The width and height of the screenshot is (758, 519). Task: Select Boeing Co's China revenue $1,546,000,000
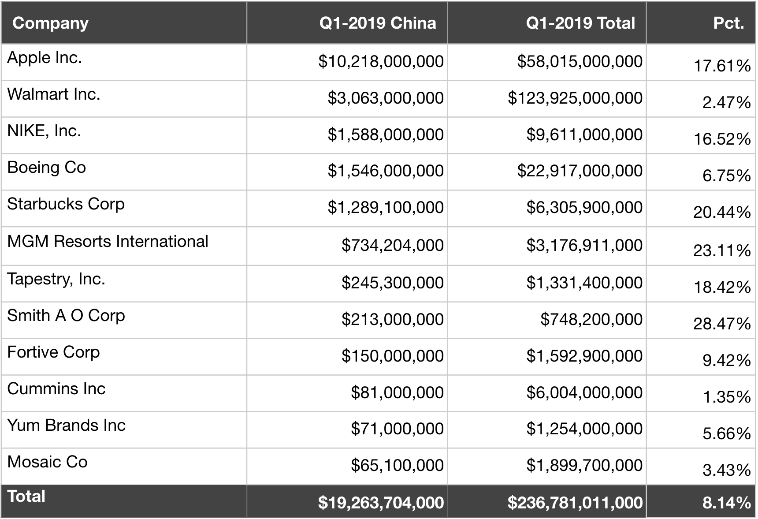coord(385,171)
